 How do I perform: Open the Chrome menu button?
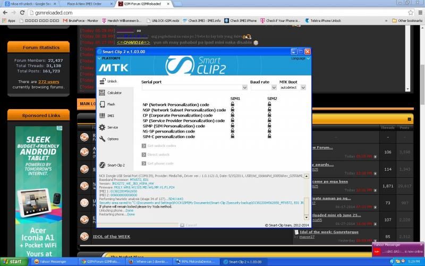tap(420, 12)
